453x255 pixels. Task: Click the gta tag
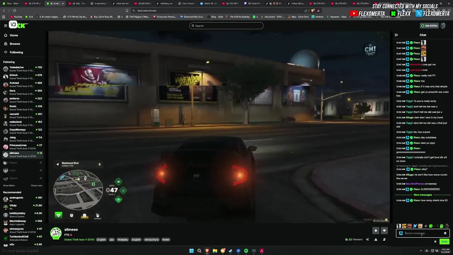click(111, 240)
